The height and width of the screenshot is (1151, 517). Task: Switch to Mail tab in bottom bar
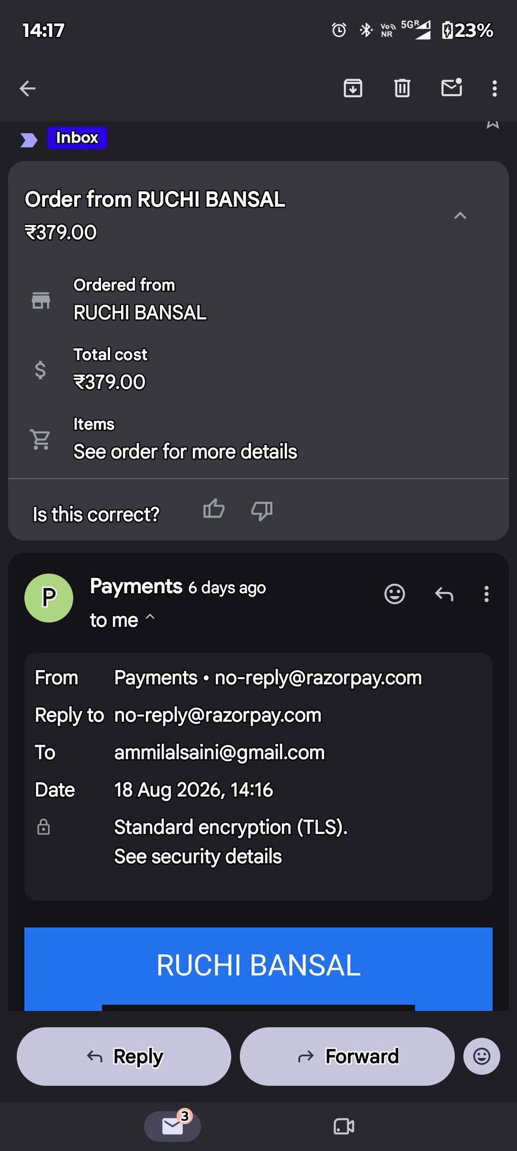pos(173,1126)
